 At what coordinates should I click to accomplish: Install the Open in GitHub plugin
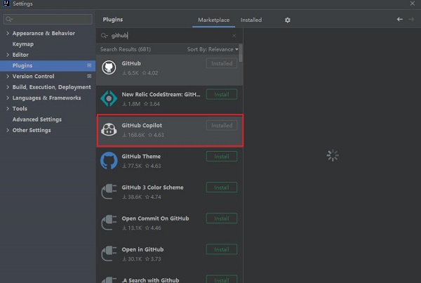point(221,249)
